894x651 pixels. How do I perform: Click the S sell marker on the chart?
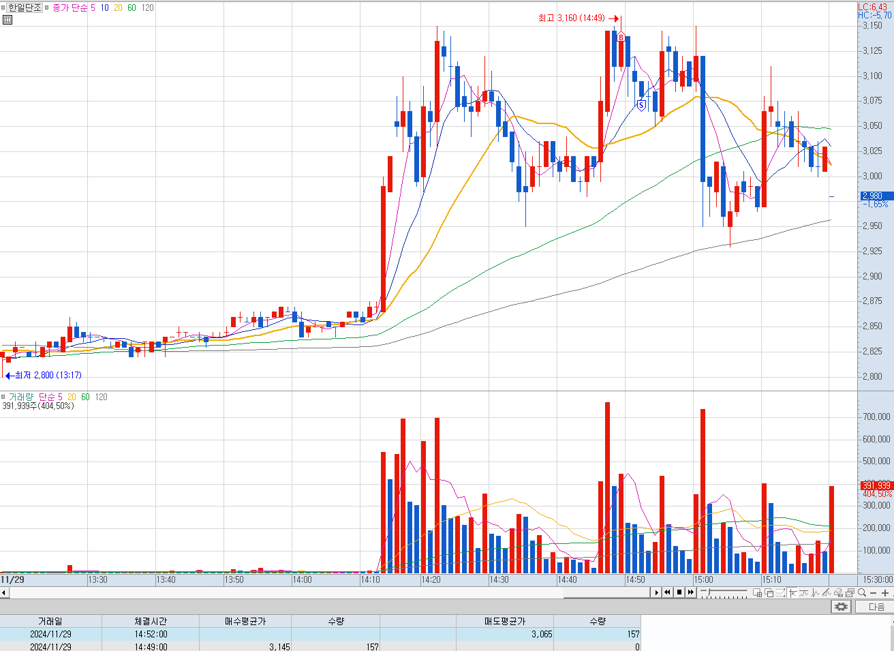[x=641, y=105]
